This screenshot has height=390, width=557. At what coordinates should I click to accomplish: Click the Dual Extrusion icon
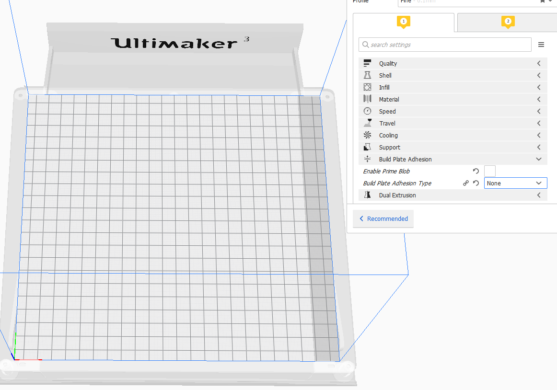(x=367, y=195)
